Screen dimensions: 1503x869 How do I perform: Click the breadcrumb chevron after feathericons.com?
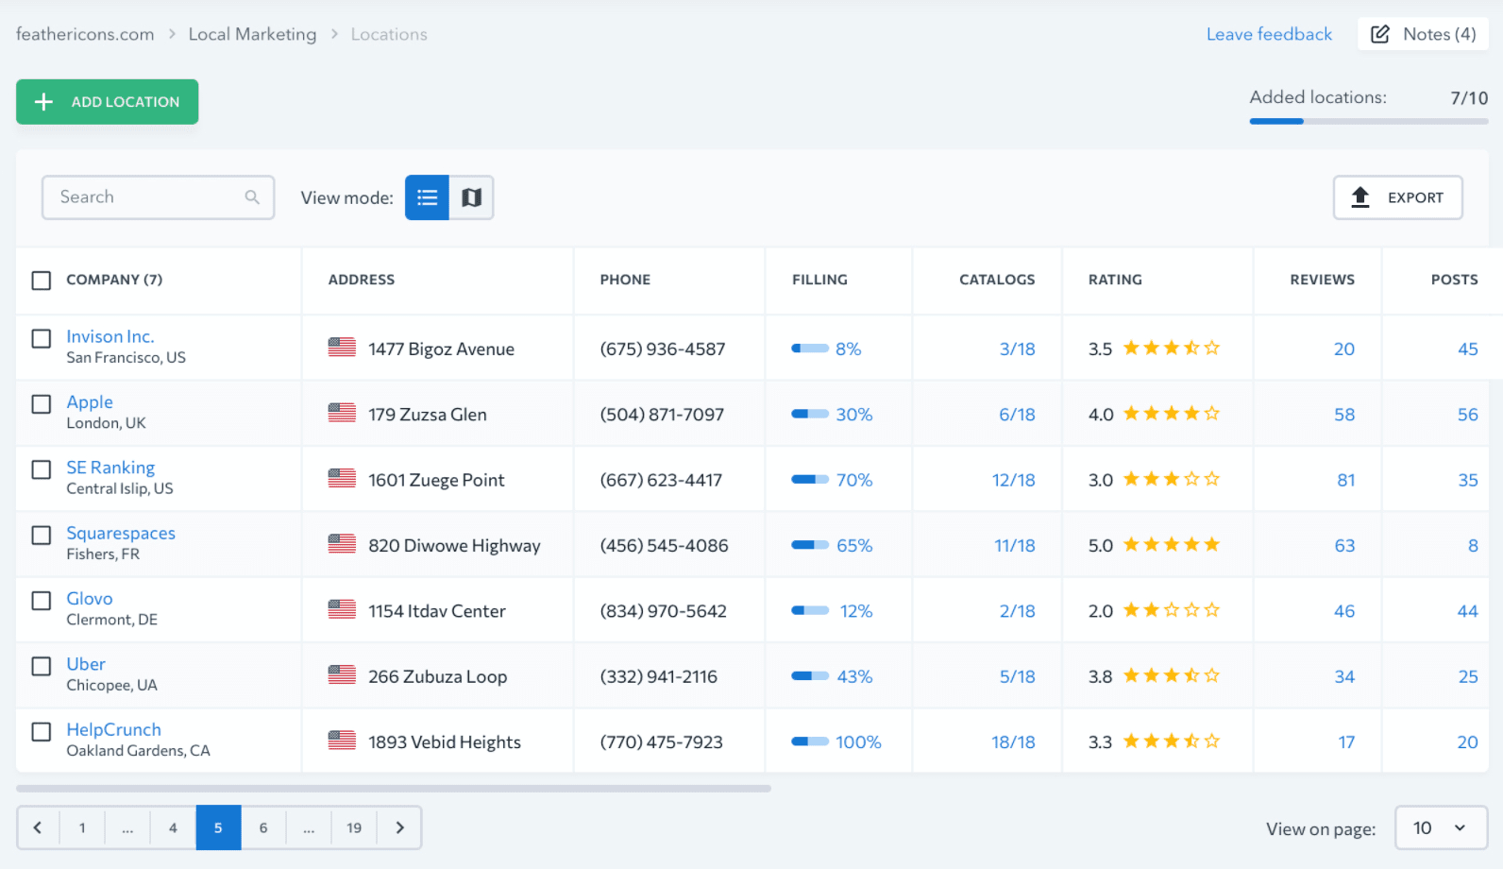(x=172, y=34)
